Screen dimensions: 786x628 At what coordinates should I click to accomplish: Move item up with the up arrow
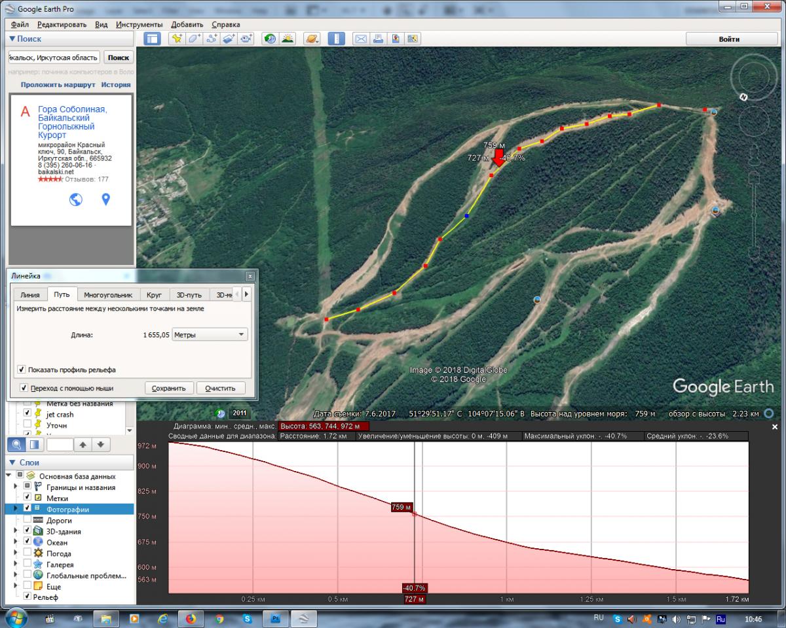[83, 445]
